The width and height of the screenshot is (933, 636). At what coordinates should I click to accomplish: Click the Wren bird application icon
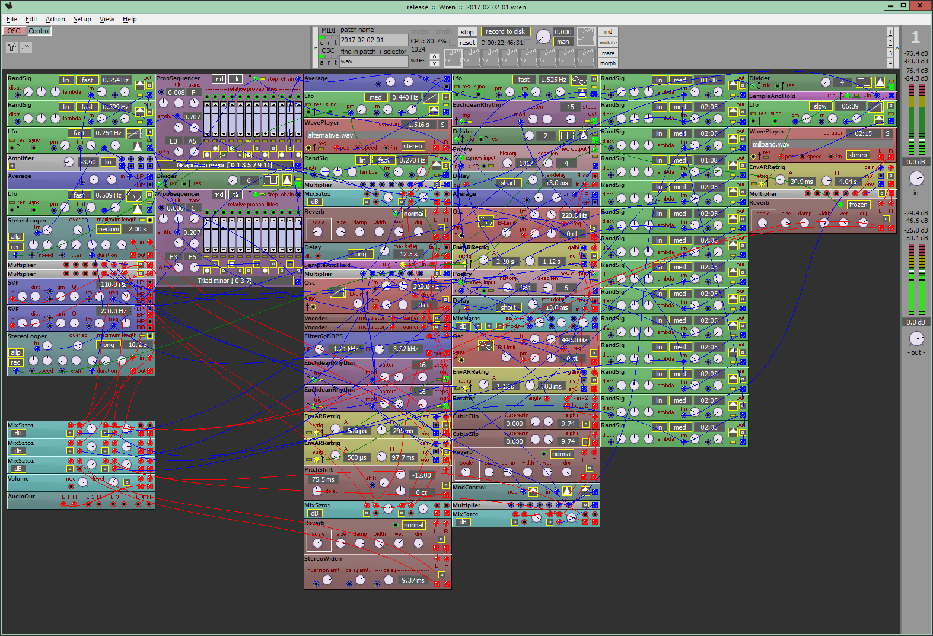(8, 7)
